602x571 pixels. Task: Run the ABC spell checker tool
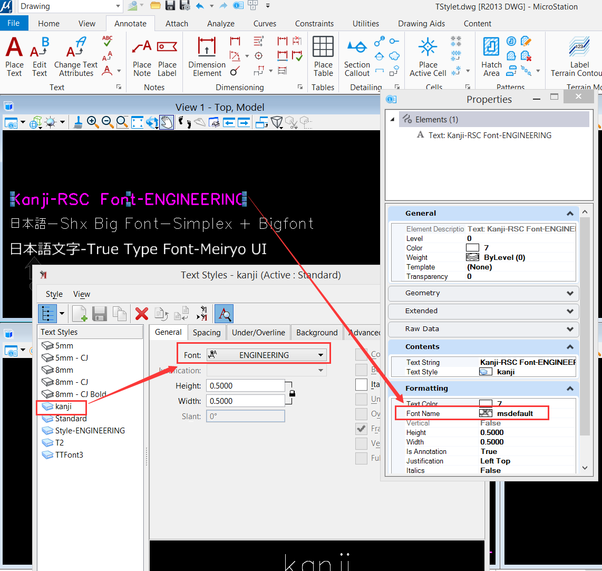point(107,41)
